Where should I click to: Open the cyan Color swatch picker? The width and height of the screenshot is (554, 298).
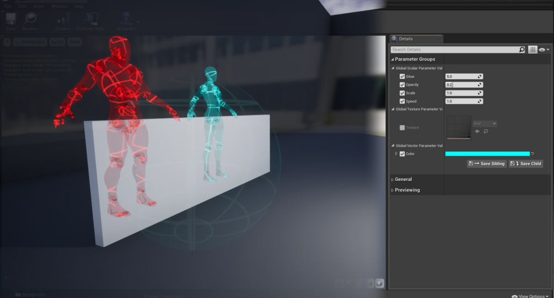coord(488,154)
